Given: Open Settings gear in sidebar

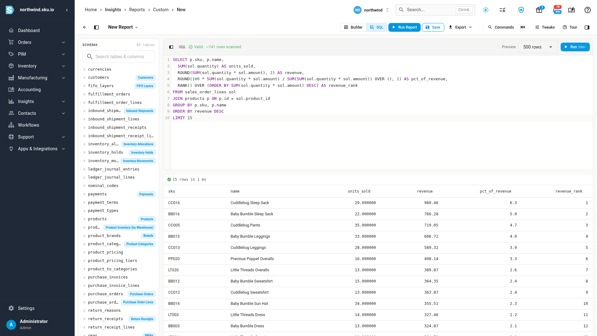Looking at the screenshot, I should (x=37, y=308).
